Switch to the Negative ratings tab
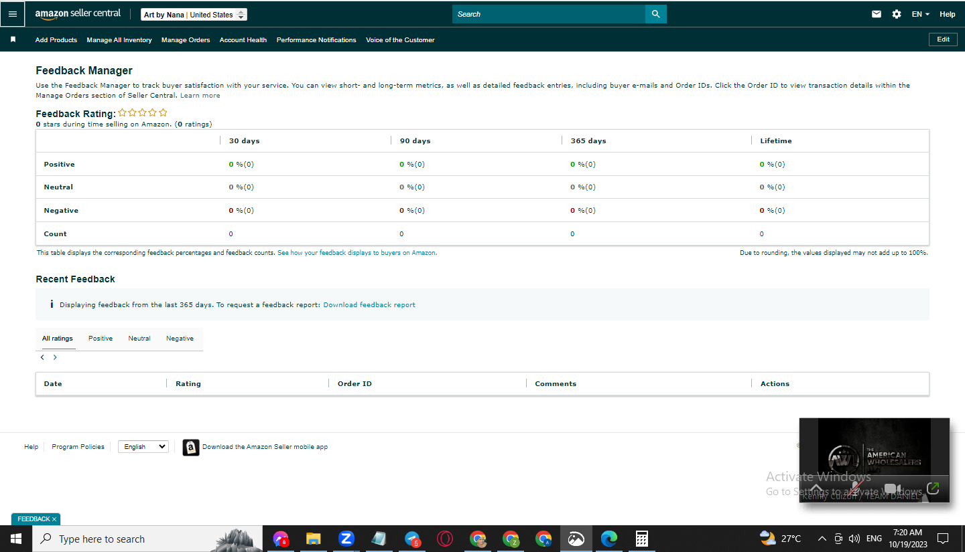Image resolution: width=965 pixels, height=552 pixels. pyautogui.click(x=180, y=339)
